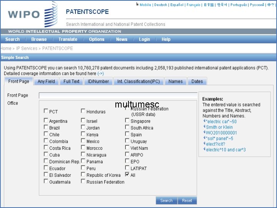277x208 pixels.
Task: Check the Jordan checkbox
Action: tap(83, 127)
